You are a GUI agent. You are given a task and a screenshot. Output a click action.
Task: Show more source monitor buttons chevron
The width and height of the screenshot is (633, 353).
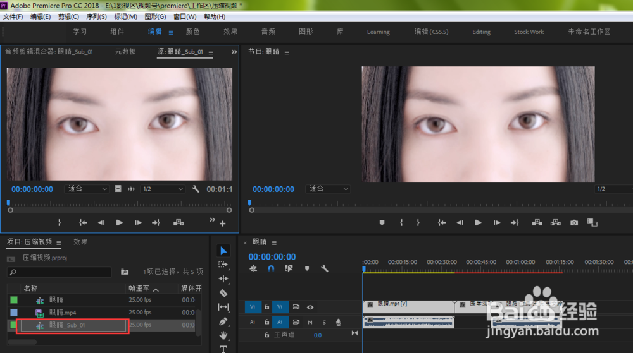[212, 220]
